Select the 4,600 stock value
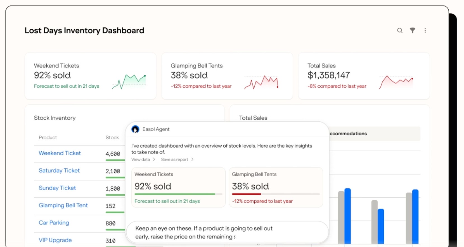The width and height of the screenshot is (464, 247). (113, 154)
